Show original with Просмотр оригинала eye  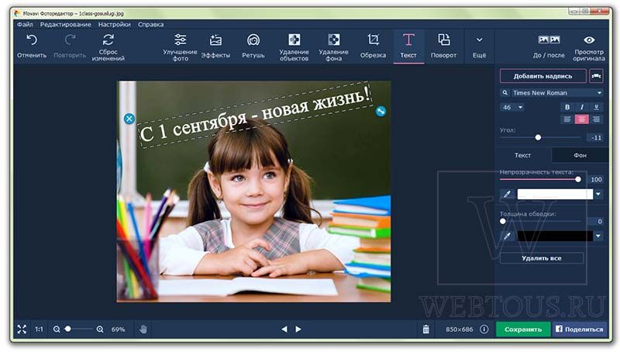pos(589,47)
